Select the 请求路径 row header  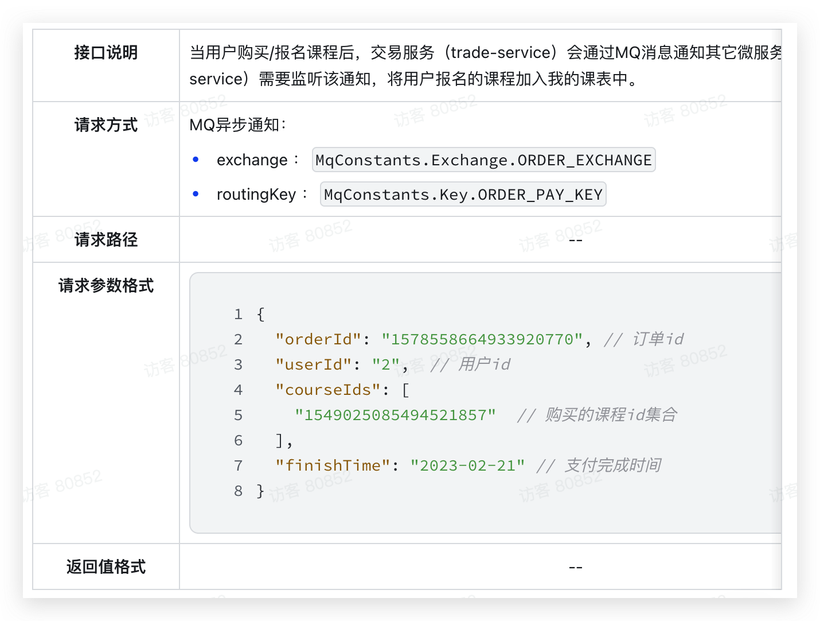tap(106, 239)
